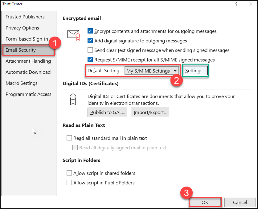Check Allow script in Public Folders
The width and height of the screenshot is (258, 209).
(x=69, y=183)
